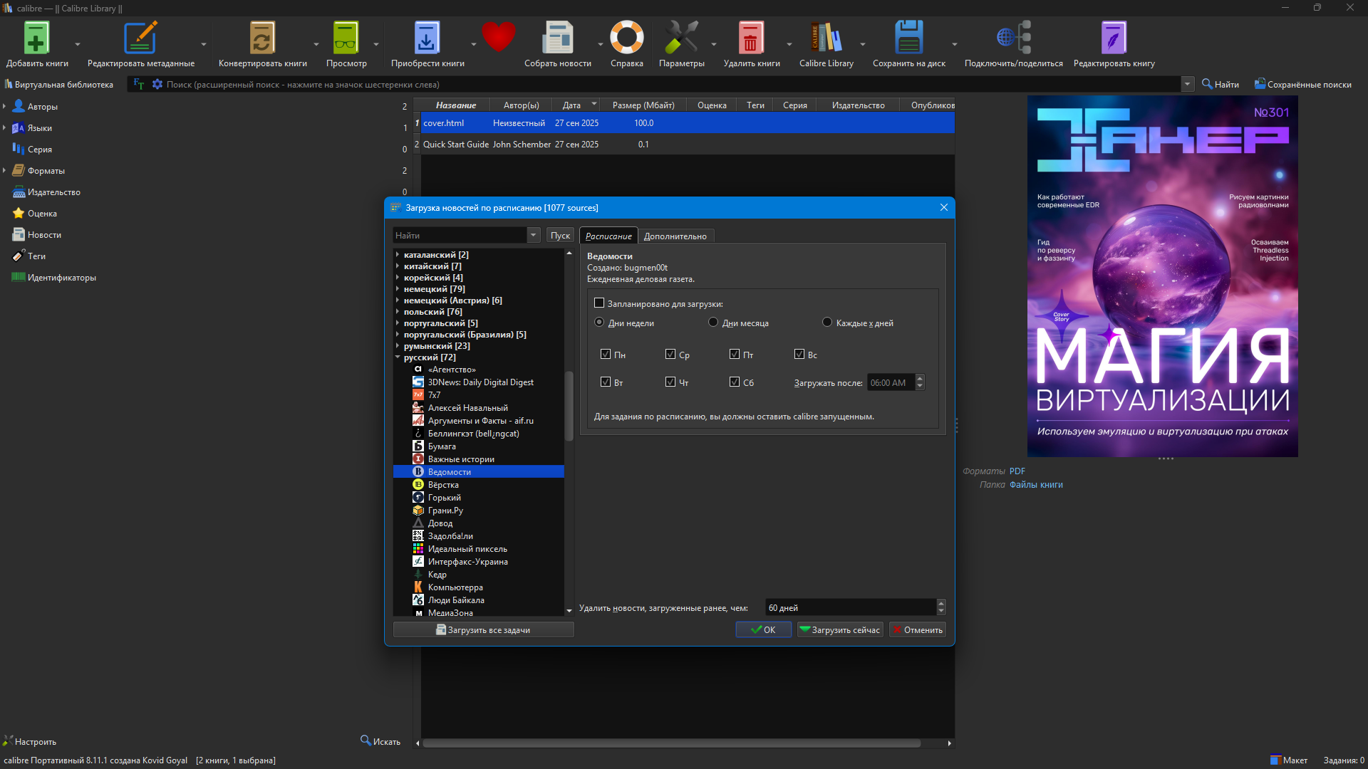This screenshot has height=769, width=1368.
Task: Collapse the русский [72] language group
Action: [398, 357]
